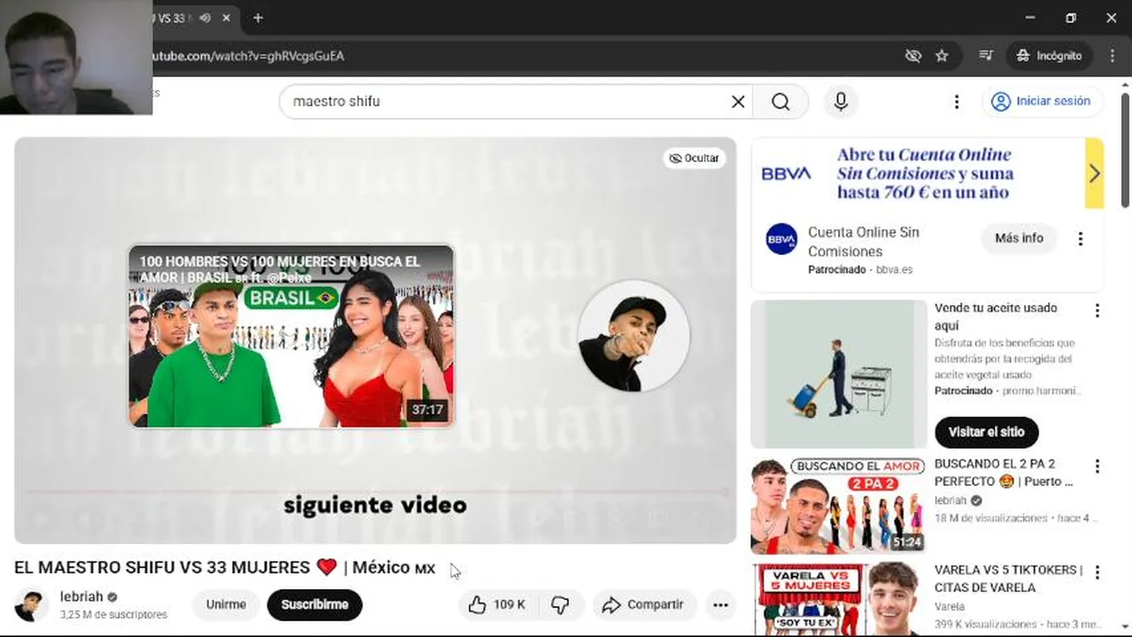1132x637 pixels.
Task: Open the BBVA logo circle icon
Action: 781,239
